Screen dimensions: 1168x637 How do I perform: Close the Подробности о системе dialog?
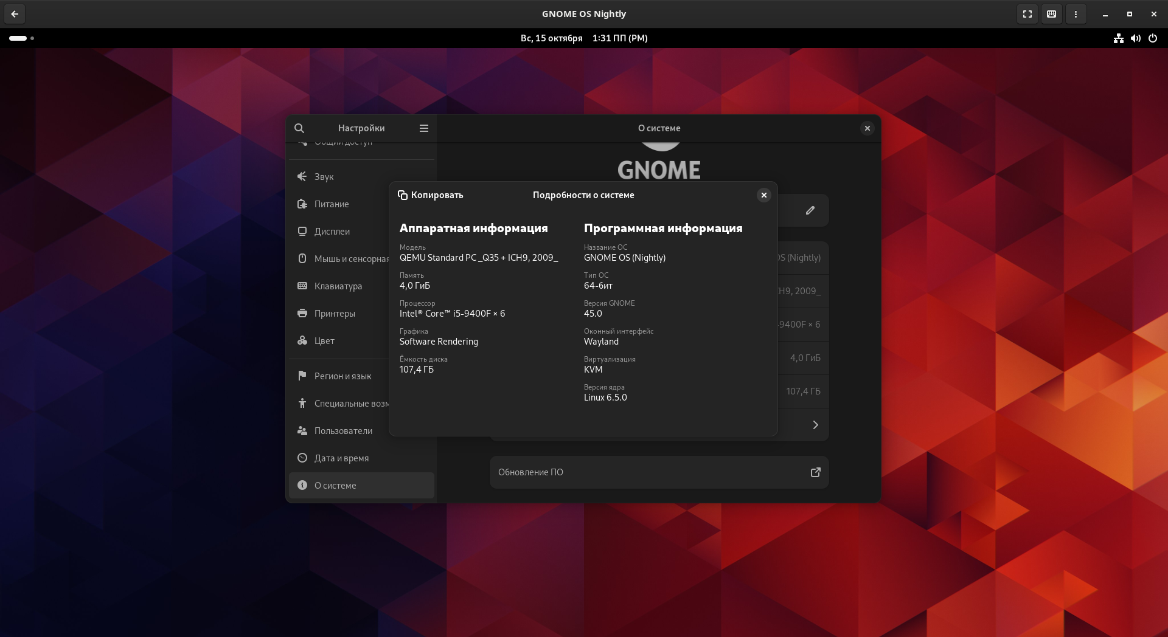coord(763,195)
